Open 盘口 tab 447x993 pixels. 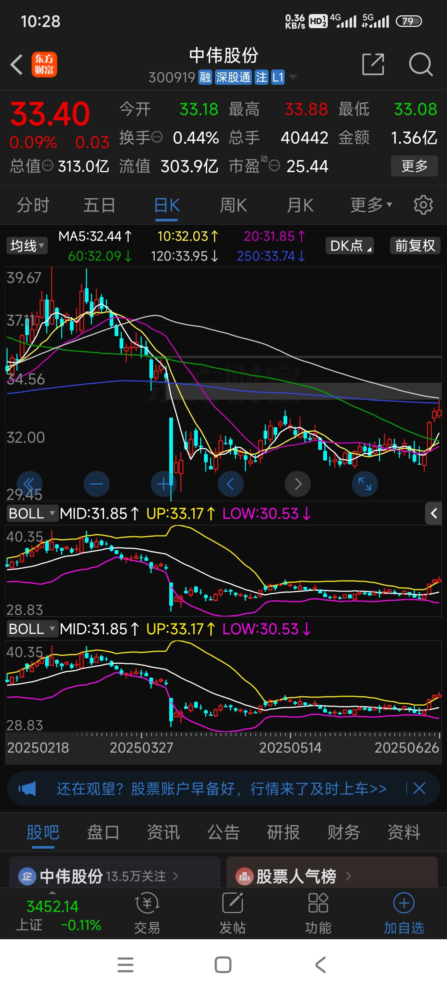click(x=103, y=832)
